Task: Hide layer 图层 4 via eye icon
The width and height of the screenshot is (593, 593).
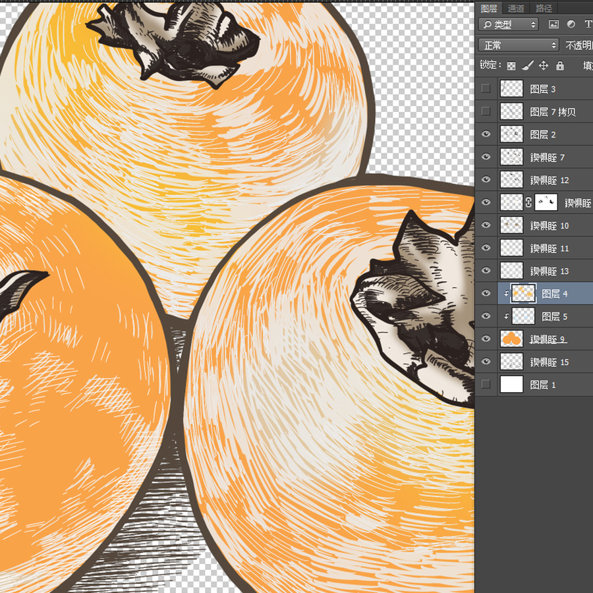Action: pyautogui.click(x=486, y=293)
